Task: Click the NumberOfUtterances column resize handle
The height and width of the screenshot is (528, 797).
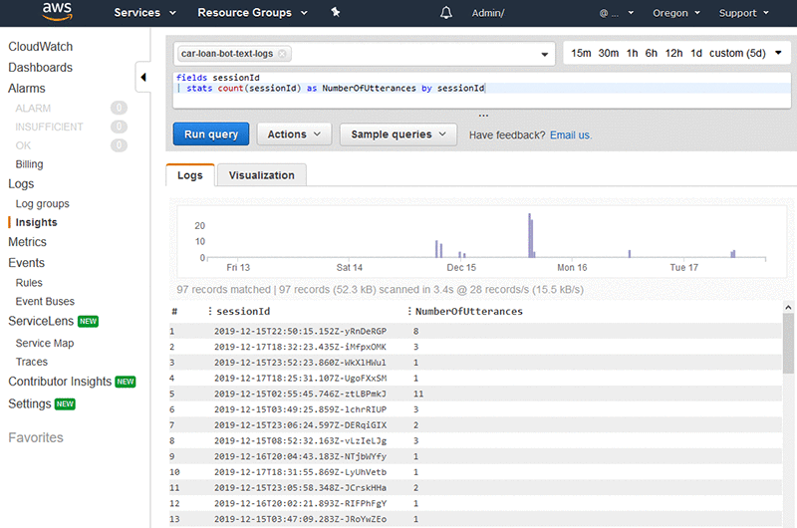Action: [408, 312]
